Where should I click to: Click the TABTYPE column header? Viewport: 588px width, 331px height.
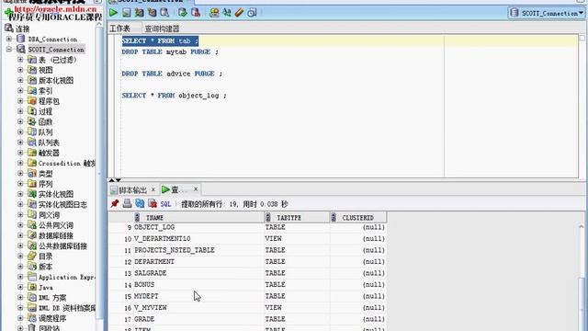click(x=297, y=217)
